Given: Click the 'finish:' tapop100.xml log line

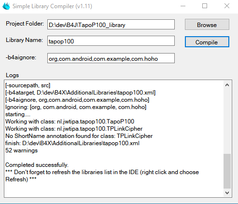Looking at the screenshot, I should pyautogui.click(x=72, y=143).
